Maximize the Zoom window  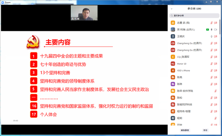pyautogui.click(x=211, y=2)
